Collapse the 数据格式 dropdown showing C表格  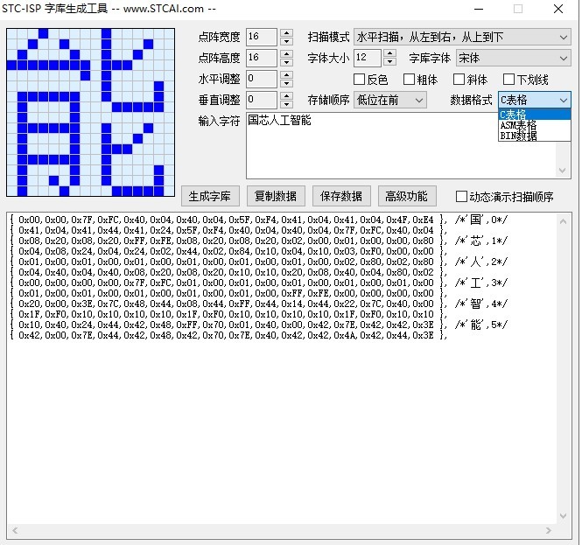click(534, 101)
